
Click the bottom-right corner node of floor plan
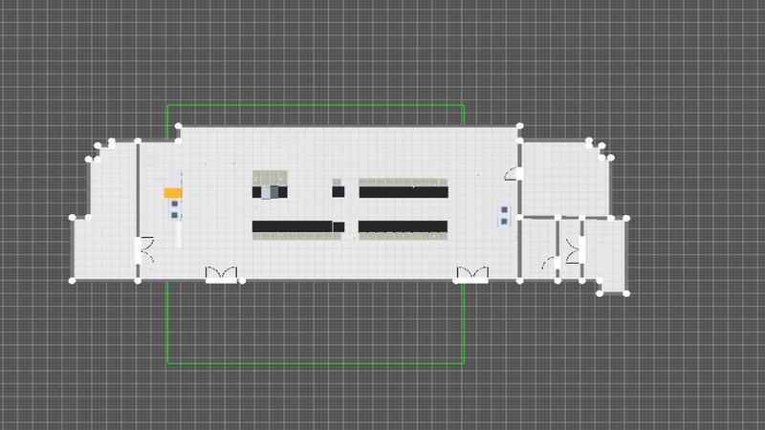click(x=626, y=292)
